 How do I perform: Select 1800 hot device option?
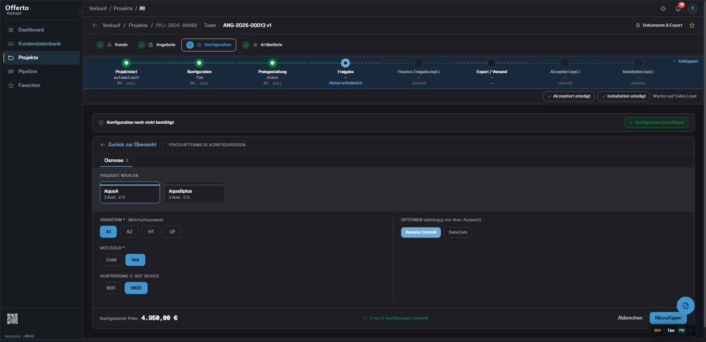pyautogui.click(x=136, y=288)
